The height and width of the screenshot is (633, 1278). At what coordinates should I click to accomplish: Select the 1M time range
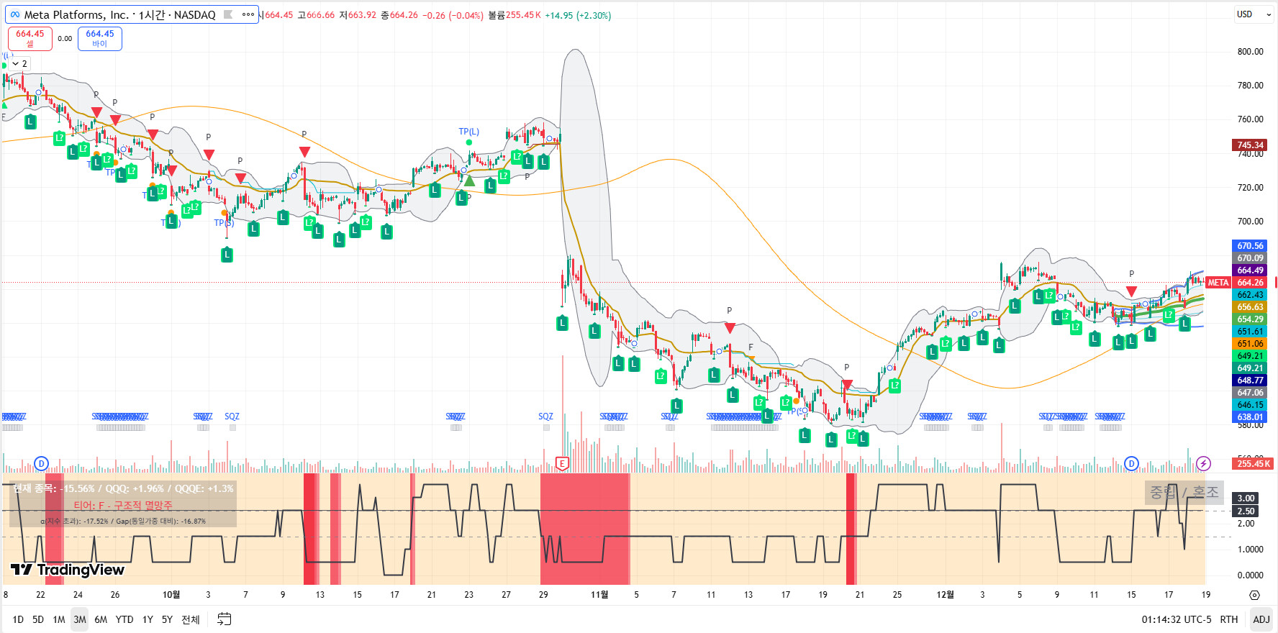59,619
